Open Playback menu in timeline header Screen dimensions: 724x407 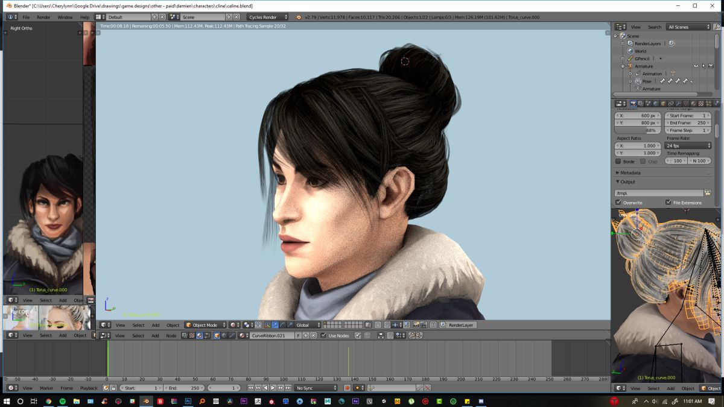coord(89,388)
